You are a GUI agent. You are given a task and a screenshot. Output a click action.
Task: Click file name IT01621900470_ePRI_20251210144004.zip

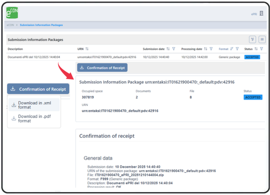tap(129, 175)
